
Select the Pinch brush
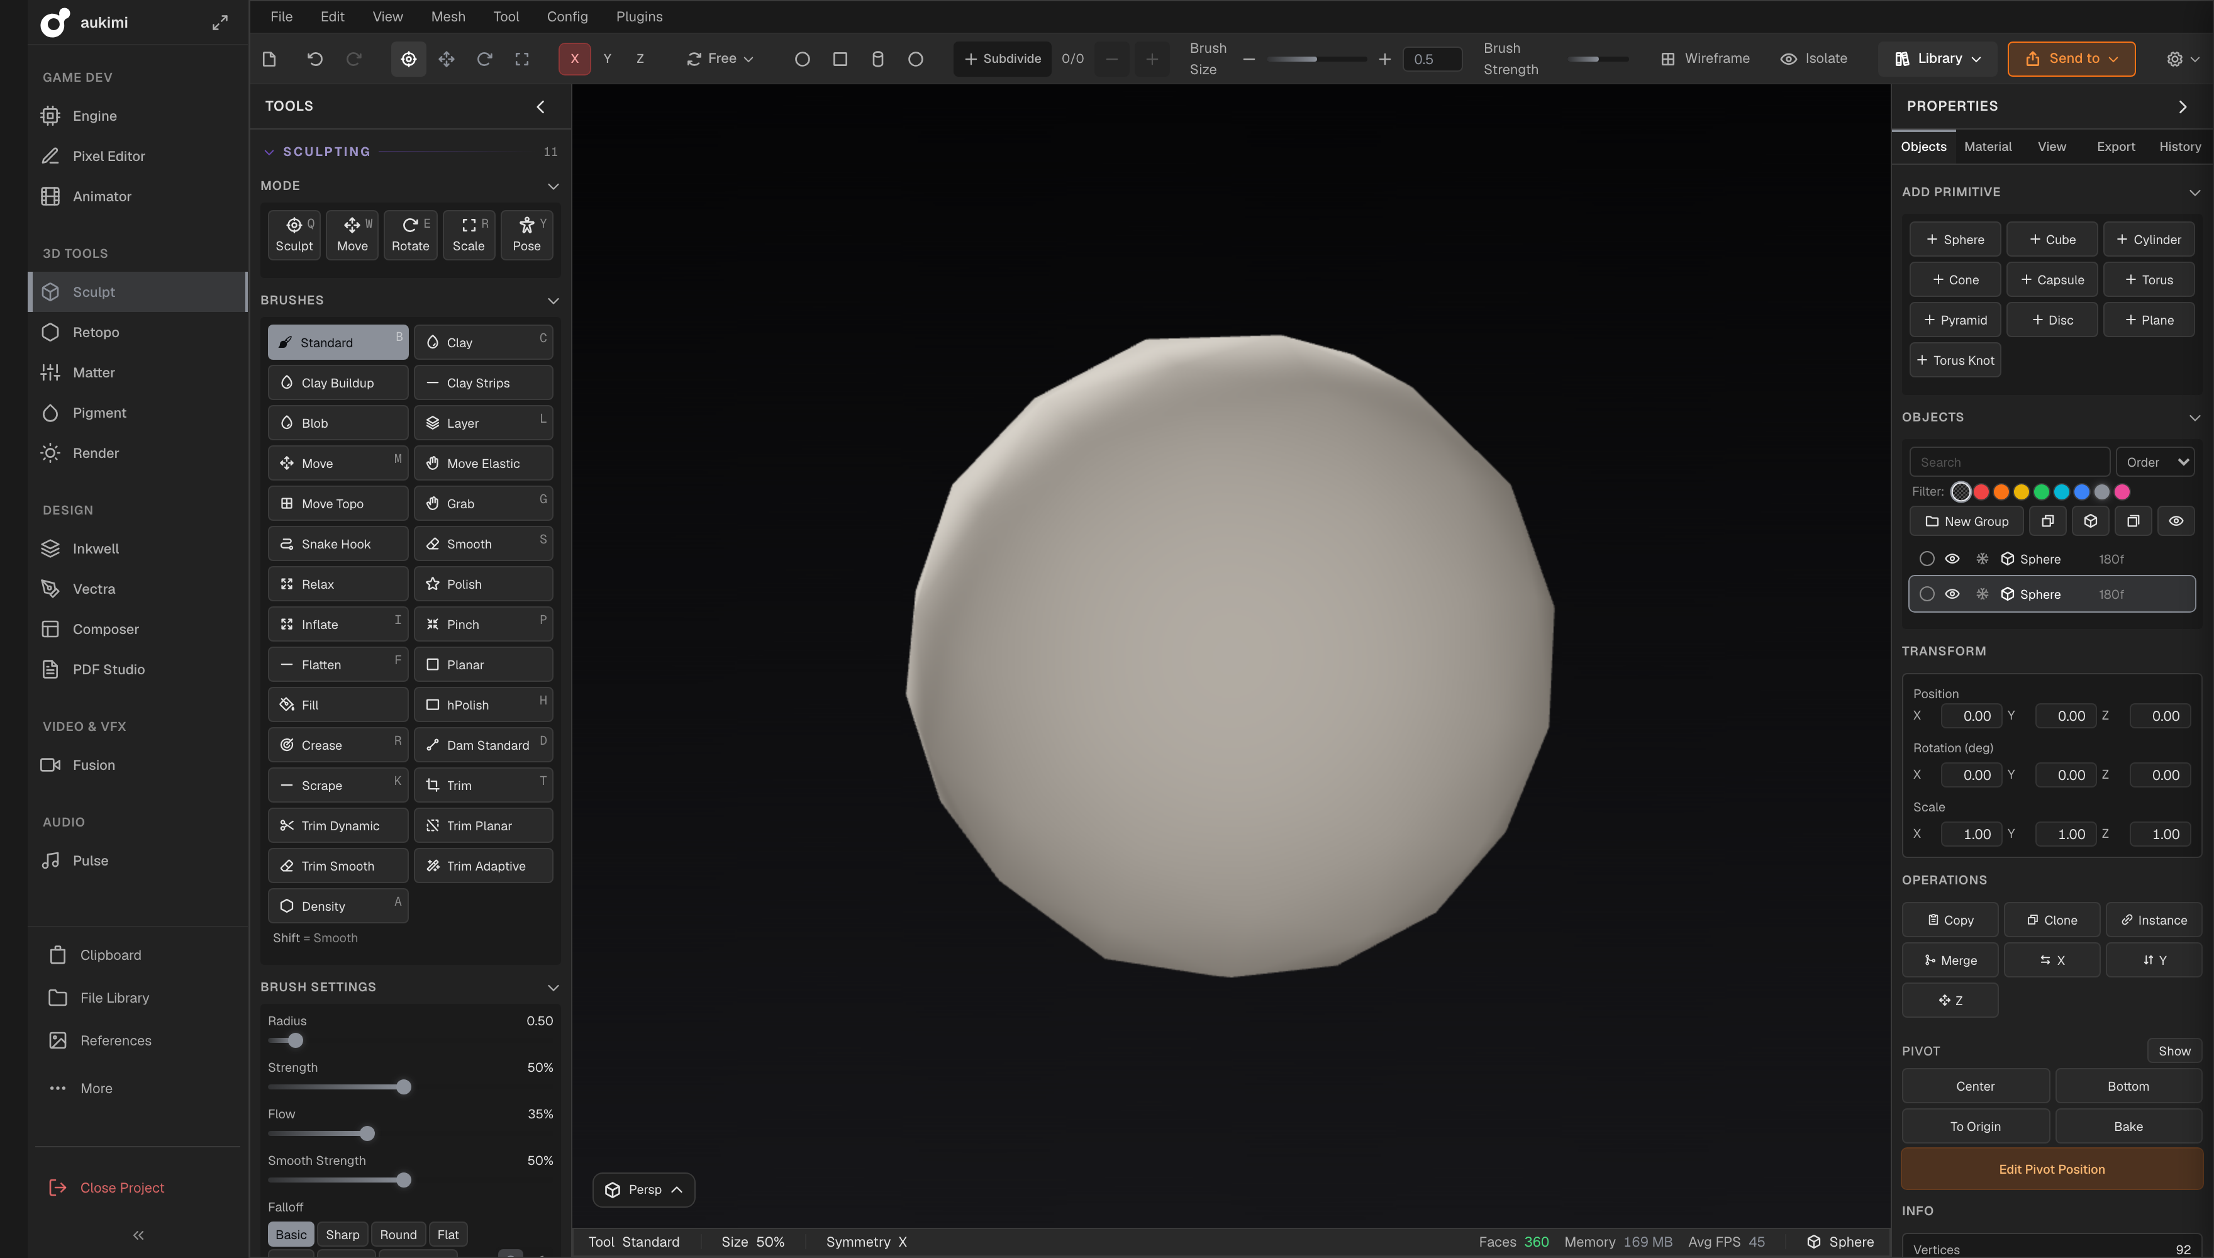pos(483,625)
